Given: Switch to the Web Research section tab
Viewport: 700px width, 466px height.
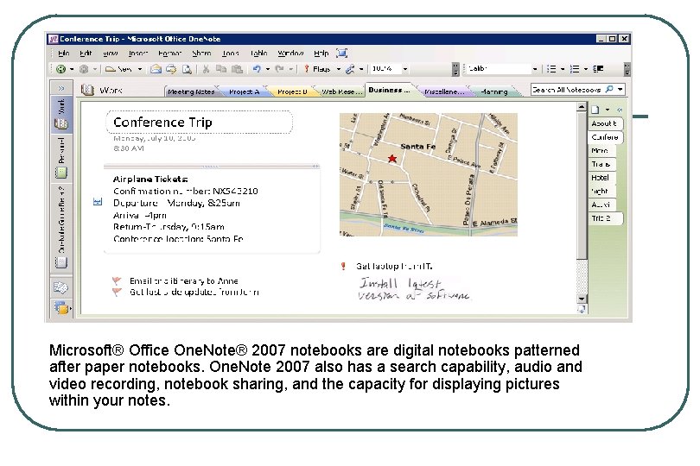Looking at the screenshot, I should pyautogui.click(x=341, y=91).
